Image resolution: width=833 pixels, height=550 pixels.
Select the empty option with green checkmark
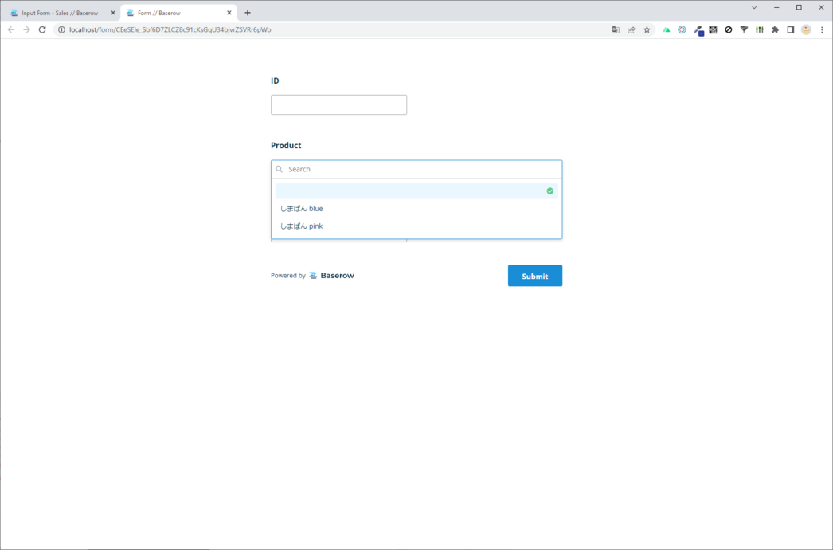pos(416,191)
